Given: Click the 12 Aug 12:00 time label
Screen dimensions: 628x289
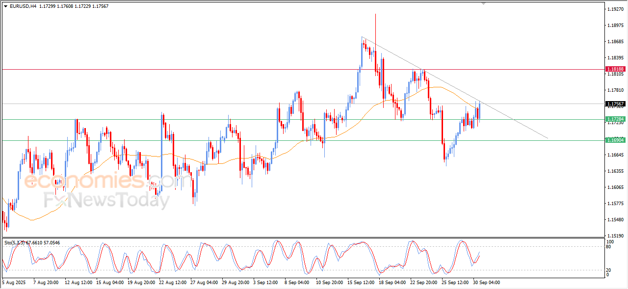Looking at the screenshot, I should click(x=78, y=283).
